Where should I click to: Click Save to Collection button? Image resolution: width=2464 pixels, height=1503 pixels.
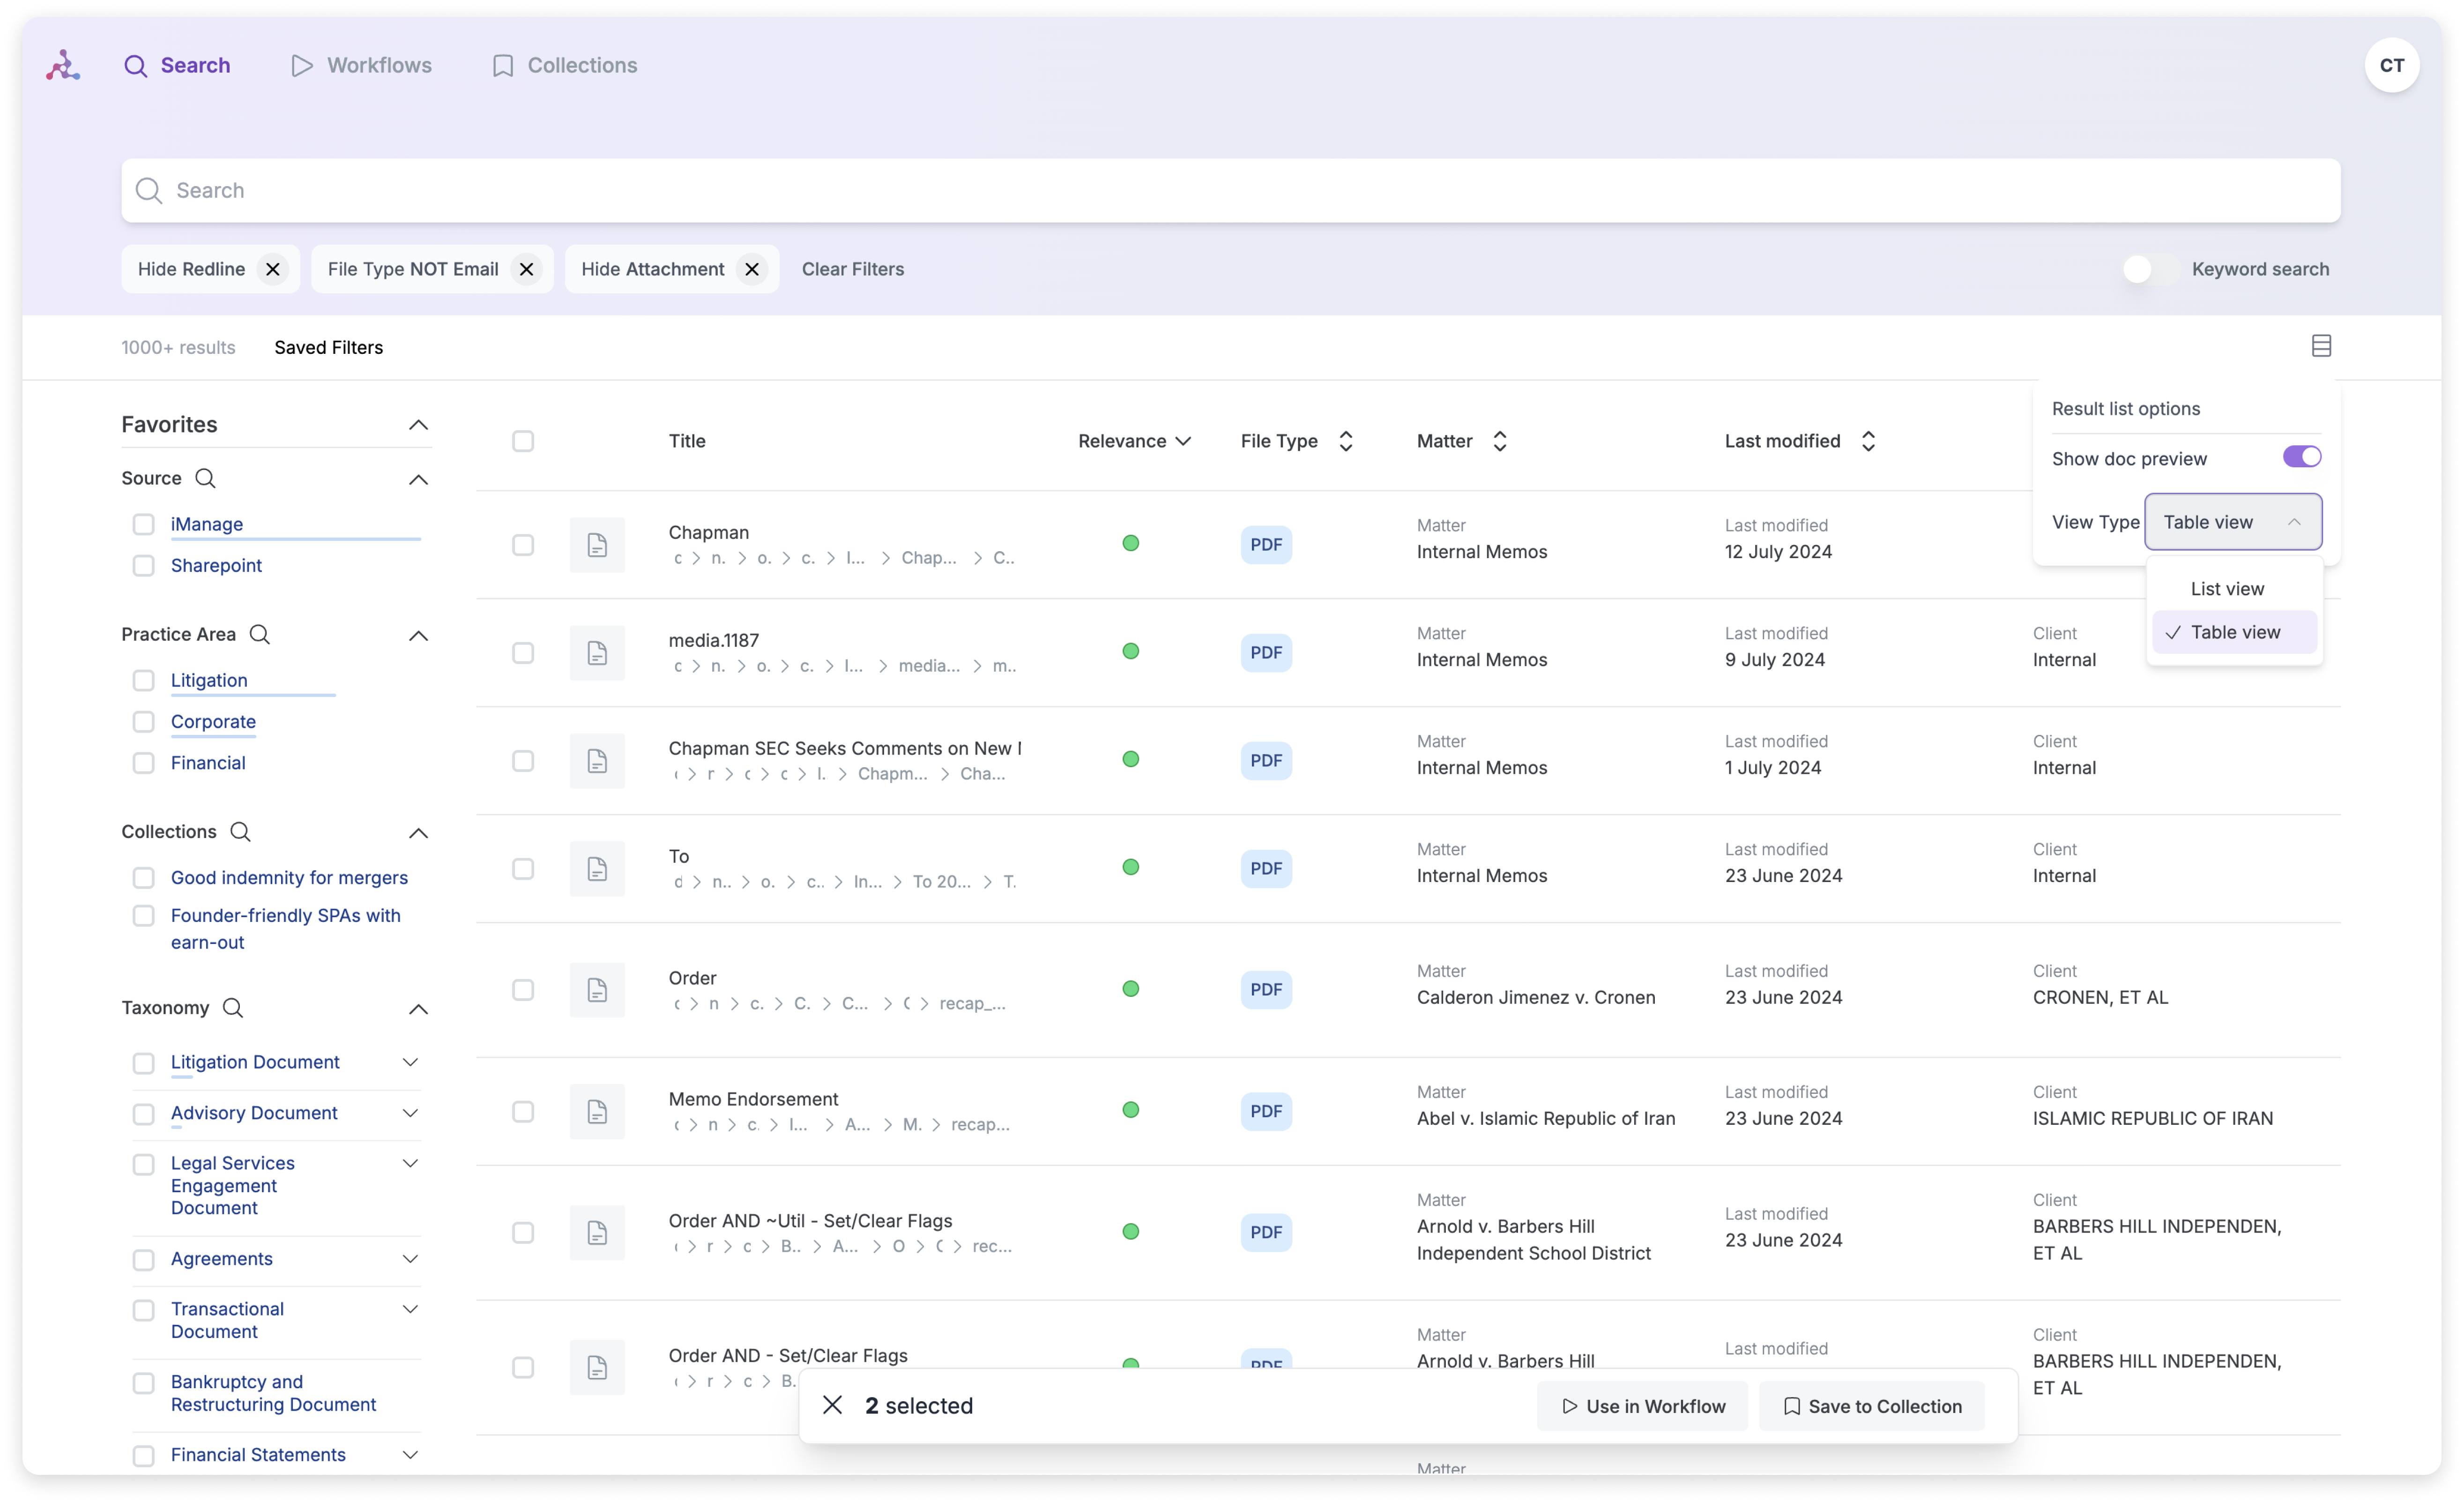tap(1871, 1406)
